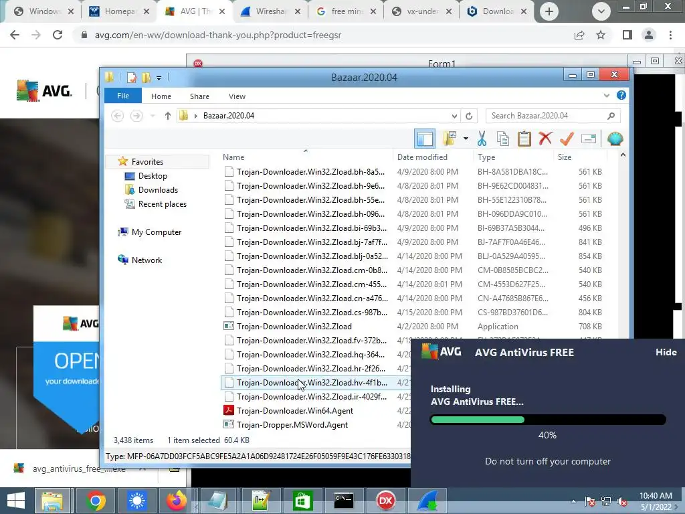Image resolution: width=685 pixels, height=514 pixels.
Task: Sort files by Size column header
Action: 565,157
